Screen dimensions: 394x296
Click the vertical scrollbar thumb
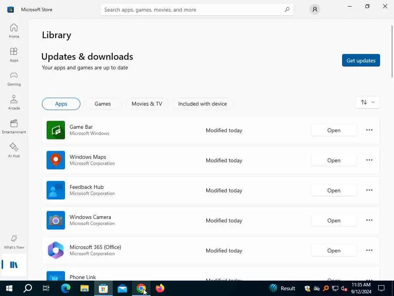(392, 52)
